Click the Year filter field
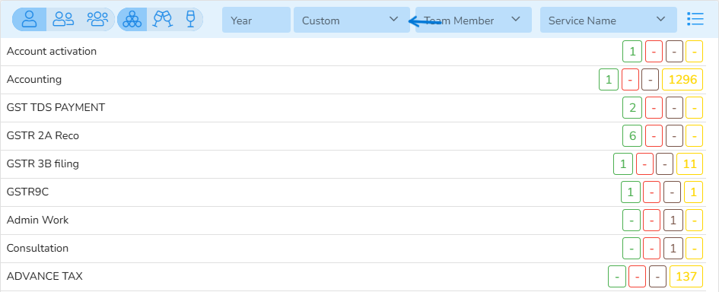 click(256, 20)
